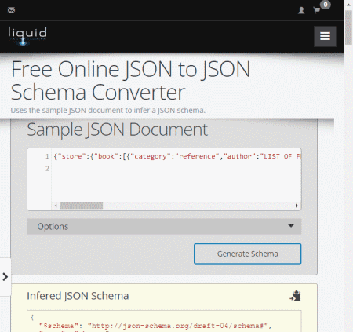Open the shopping cart icon

tap(317, 10)
